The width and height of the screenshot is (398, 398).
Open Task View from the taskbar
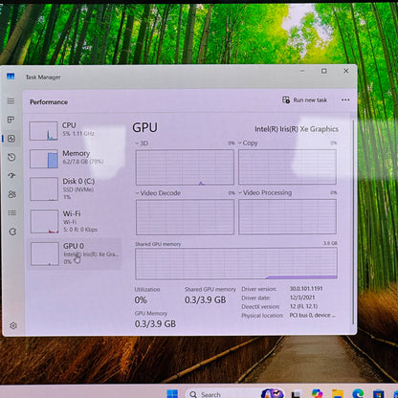tap(297, 394)
